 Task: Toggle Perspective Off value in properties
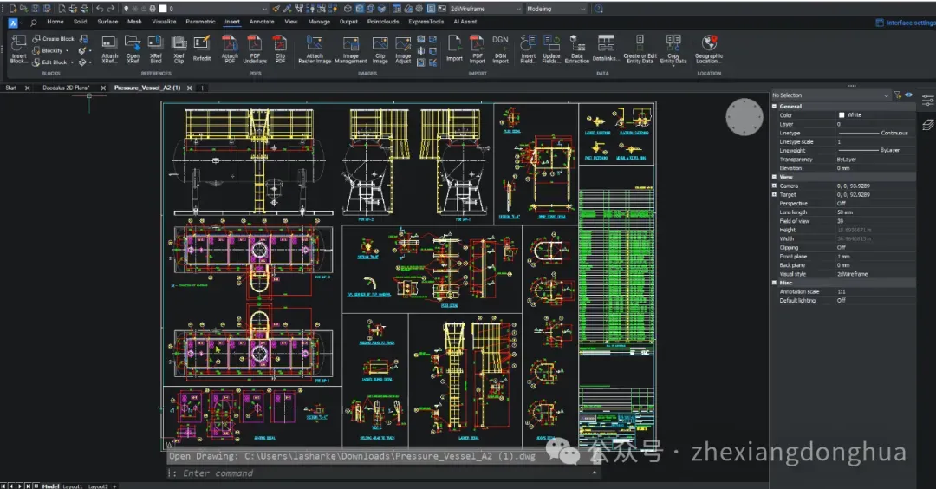[x=841, y=203]
